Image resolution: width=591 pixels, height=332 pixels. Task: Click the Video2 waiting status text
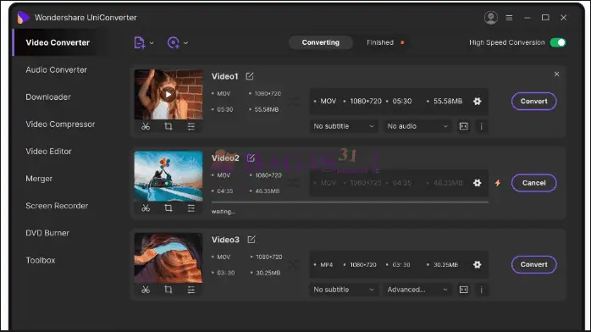(x=224, y=212)
